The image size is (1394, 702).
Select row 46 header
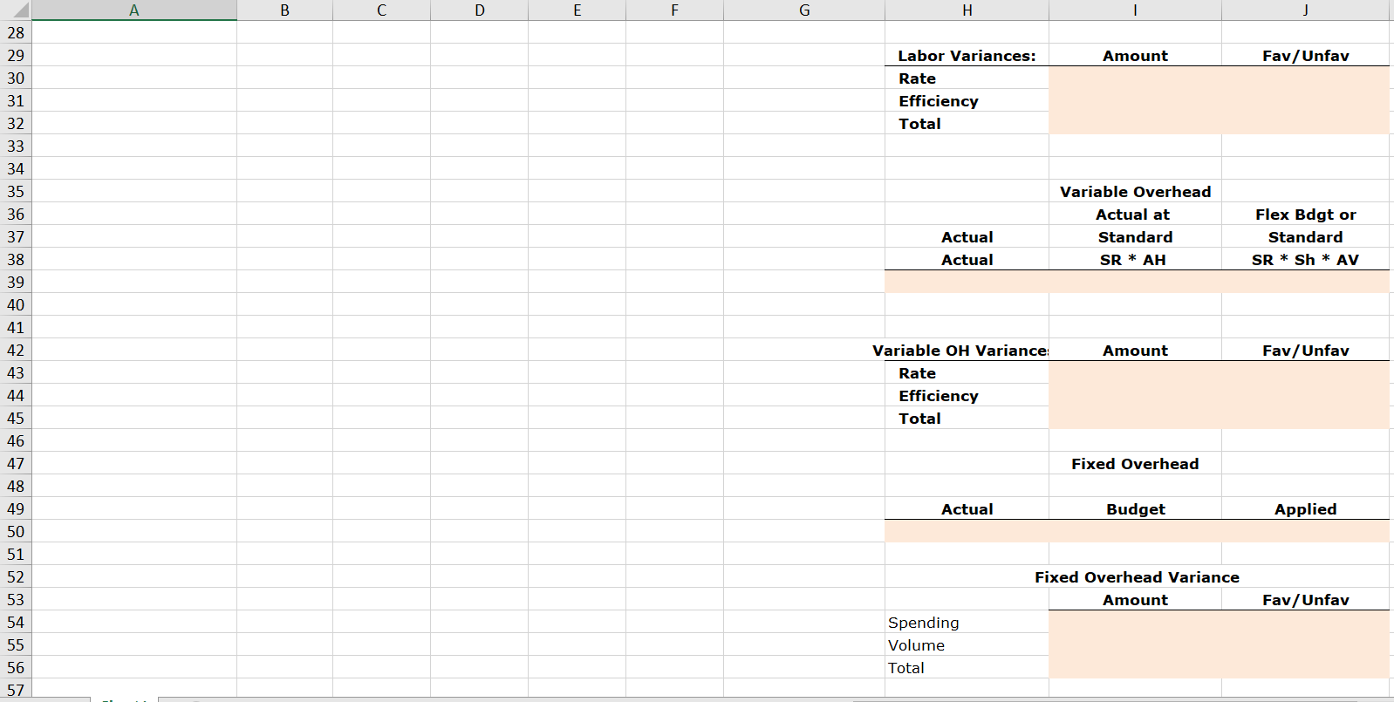16,441
